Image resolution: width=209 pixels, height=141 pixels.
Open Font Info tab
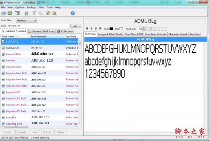point(195,34)
